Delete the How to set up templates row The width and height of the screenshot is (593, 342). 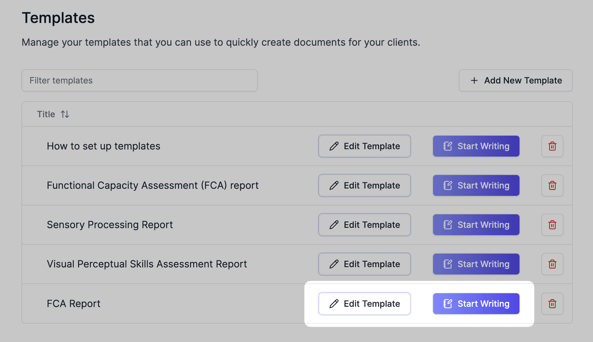tap(552, 146)
